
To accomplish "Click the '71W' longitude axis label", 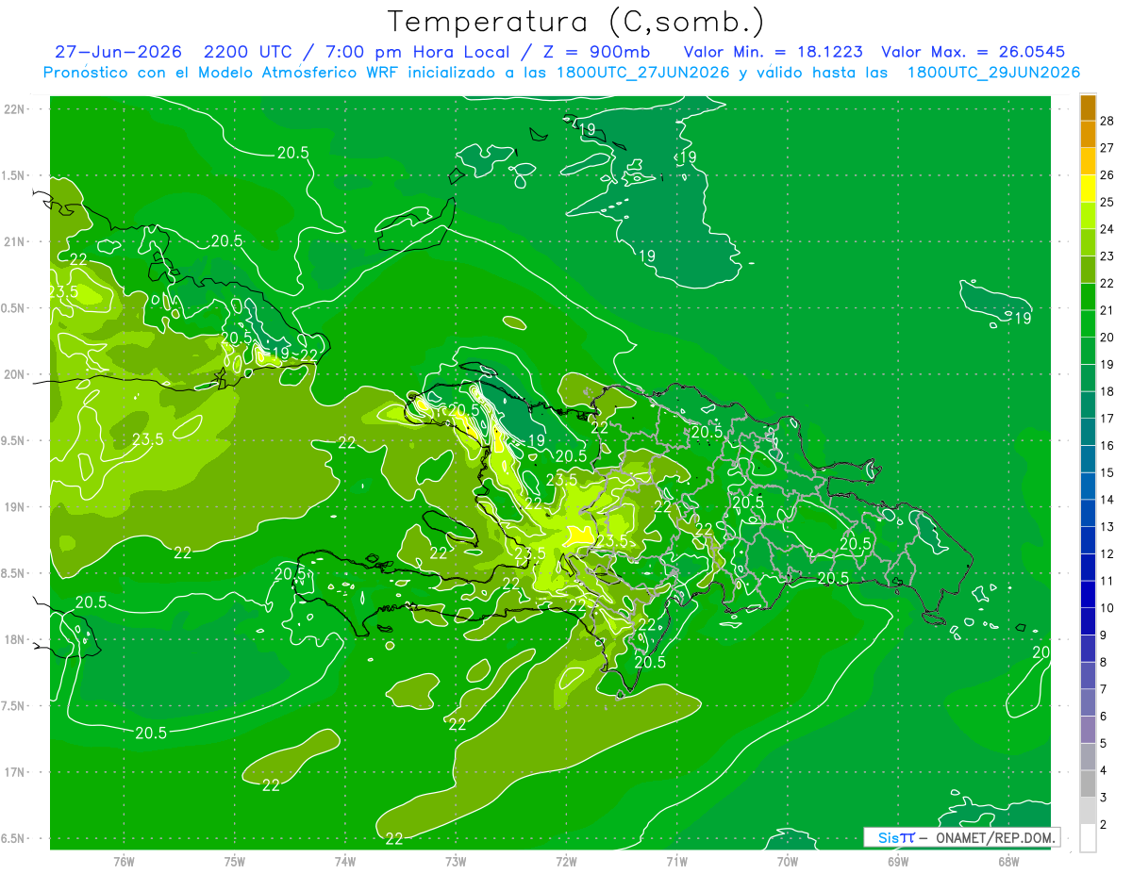I will 676,862.
